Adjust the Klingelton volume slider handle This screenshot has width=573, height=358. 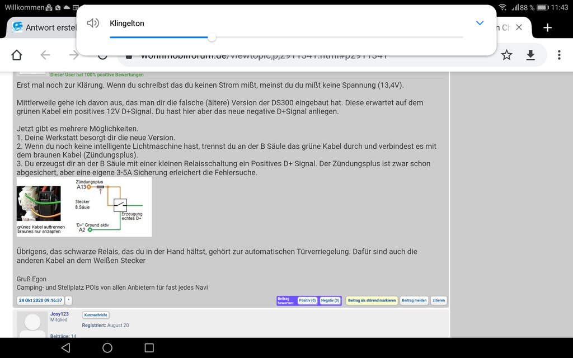(212, 37)
